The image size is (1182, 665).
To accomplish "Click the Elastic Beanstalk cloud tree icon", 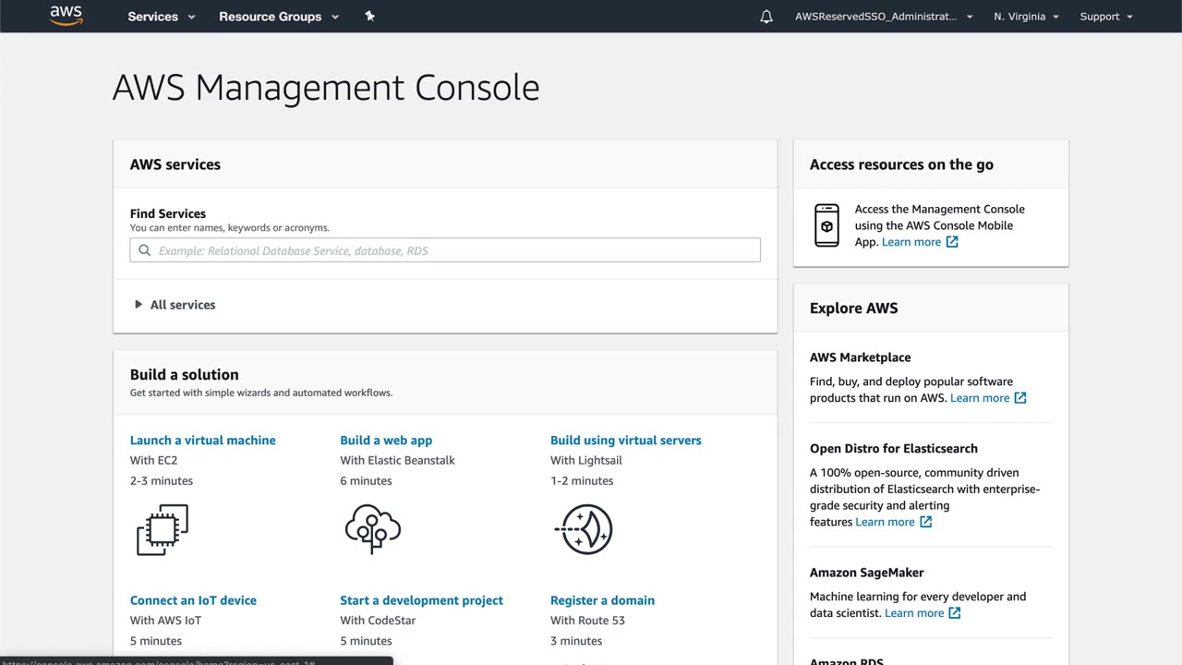I will coord(373,528).
